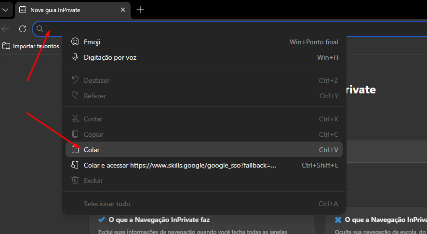Click the clipboard icon beside Colar
This screenshot has height=234, width=427.
point(75,149)
